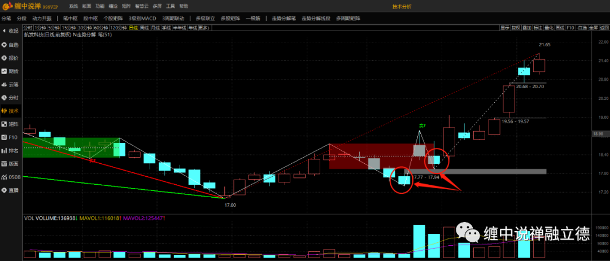Toggle the 3级别MACD indicator

click(x=142, y=18)
